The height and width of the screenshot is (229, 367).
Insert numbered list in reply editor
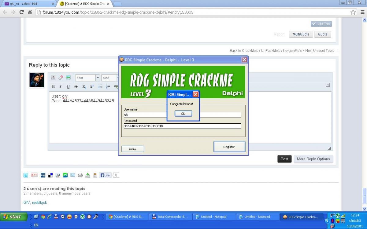tap(108, 87)
